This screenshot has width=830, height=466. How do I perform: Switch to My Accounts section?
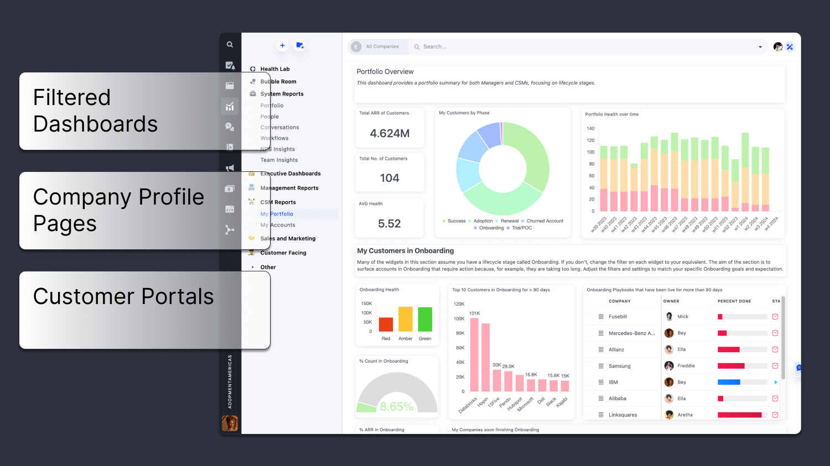click(278, 225)
